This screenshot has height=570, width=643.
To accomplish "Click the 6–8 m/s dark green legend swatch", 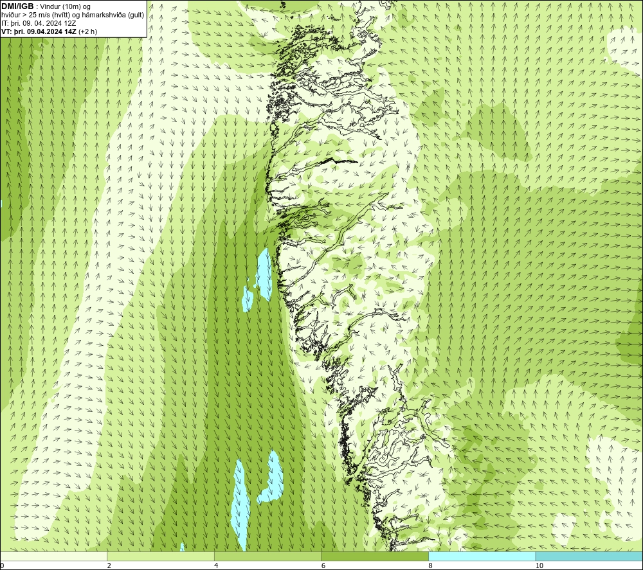I will click(375, 556).
